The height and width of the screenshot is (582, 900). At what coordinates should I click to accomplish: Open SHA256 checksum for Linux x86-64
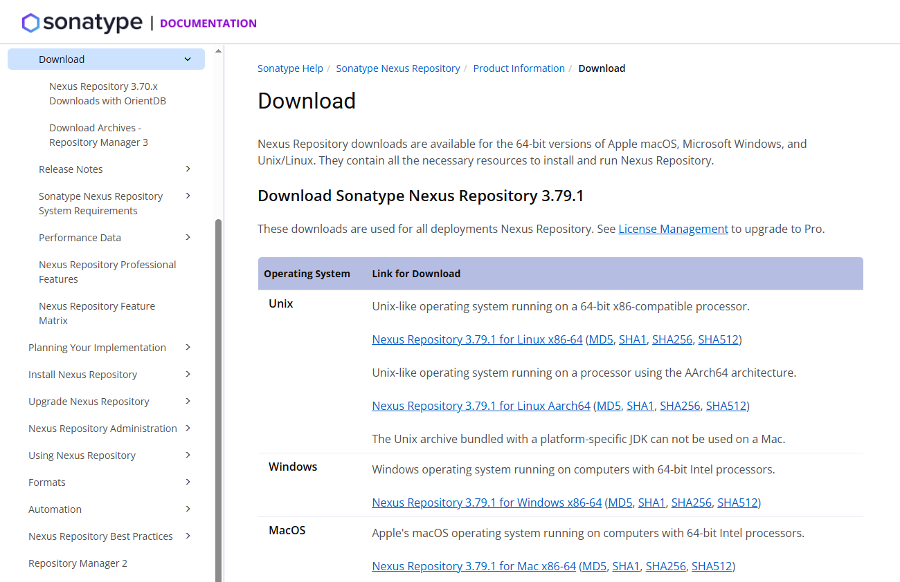(672, 339)
